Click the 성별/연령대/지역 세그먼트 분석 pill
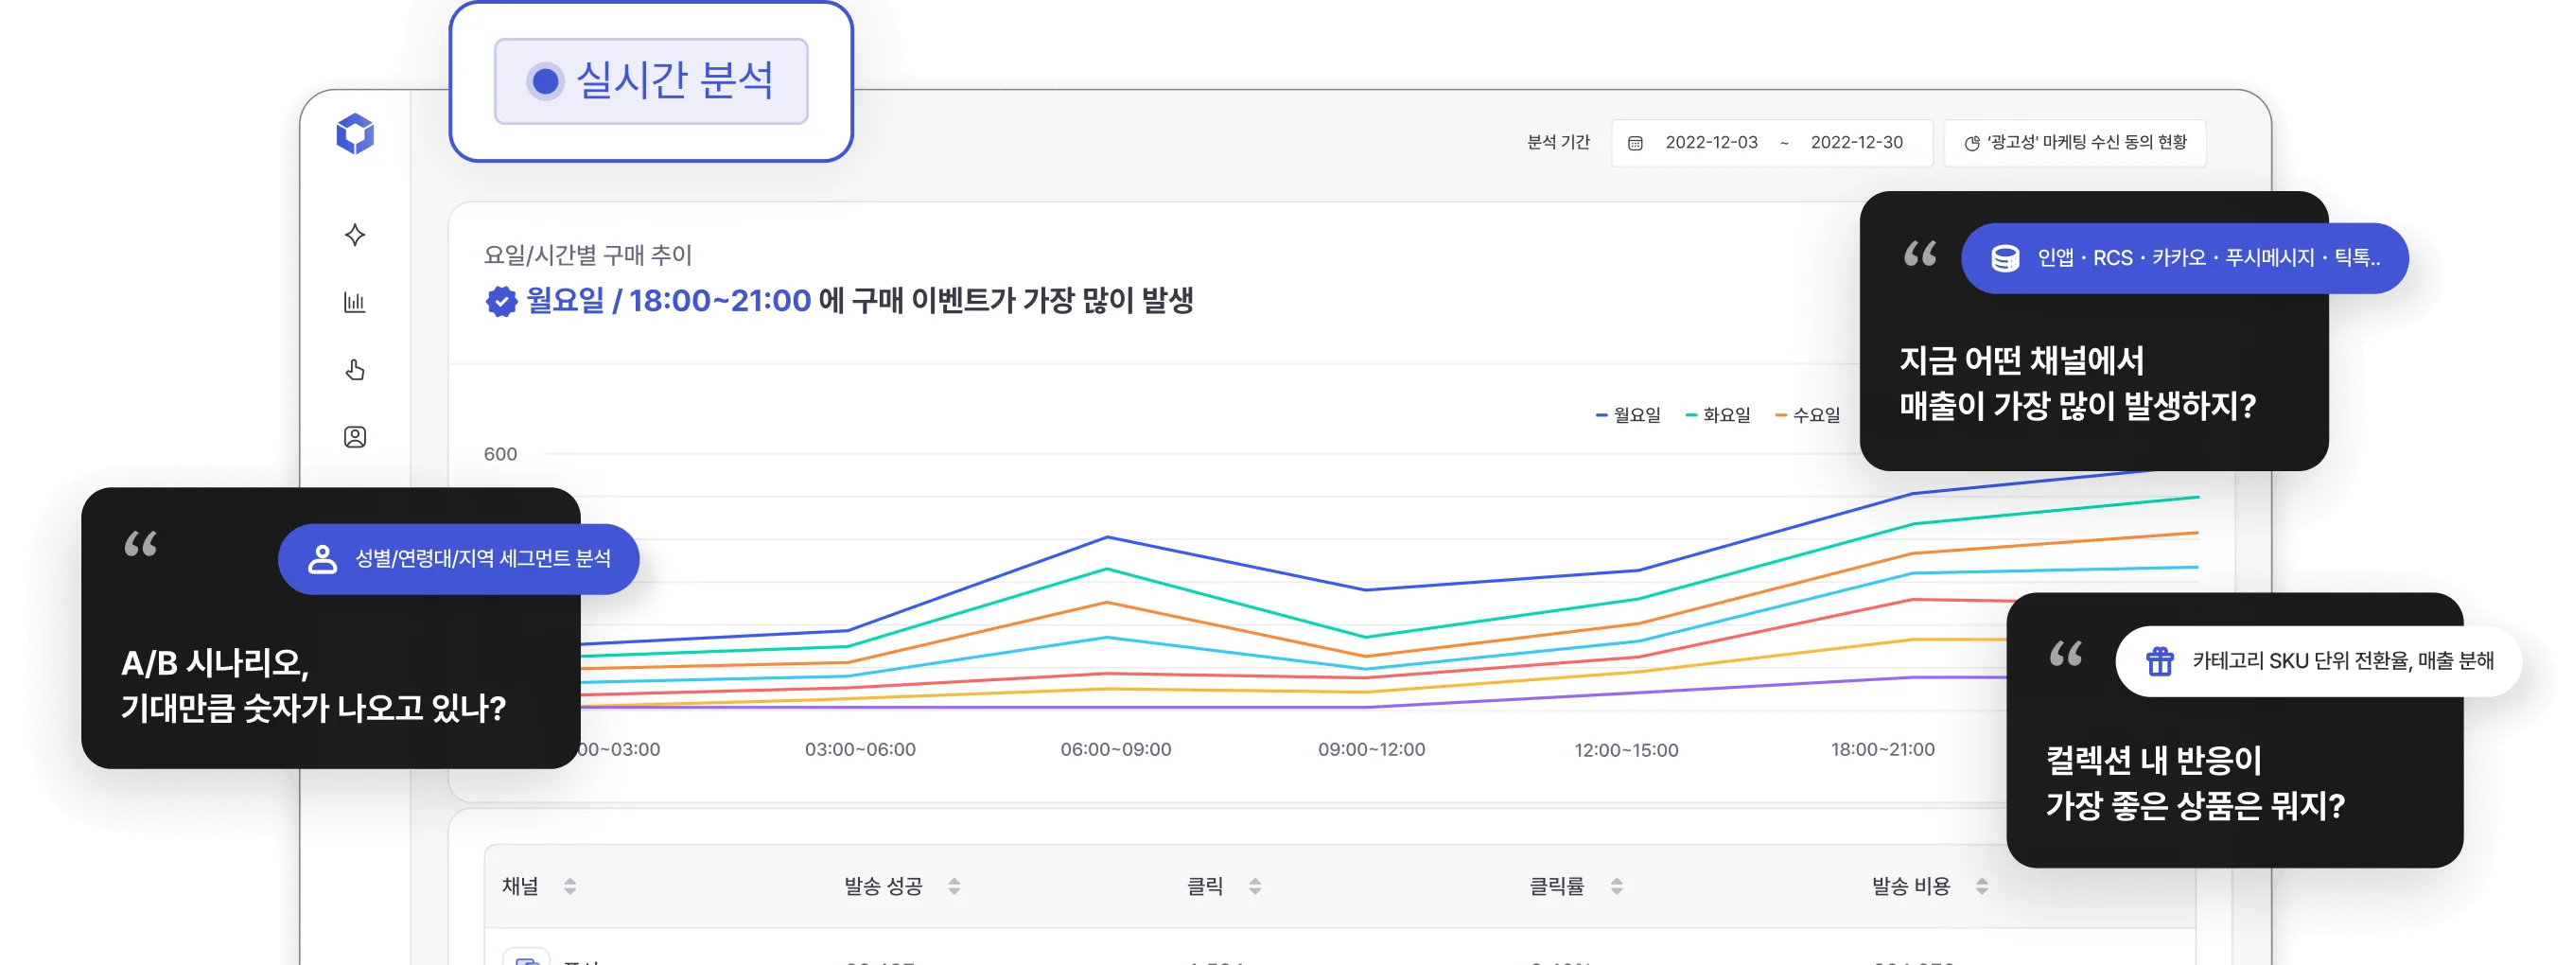Viewport: 2573px width, 965px height. click(459, 558)
